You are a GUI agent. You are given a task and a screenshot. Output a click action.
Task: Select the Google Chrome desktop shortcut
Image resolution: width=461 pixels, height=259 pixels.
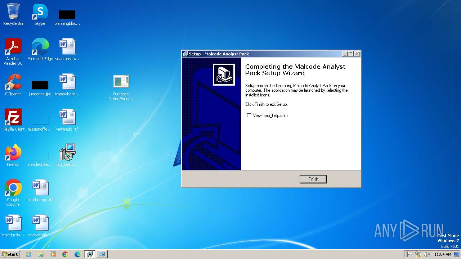[x=13, y=193]
